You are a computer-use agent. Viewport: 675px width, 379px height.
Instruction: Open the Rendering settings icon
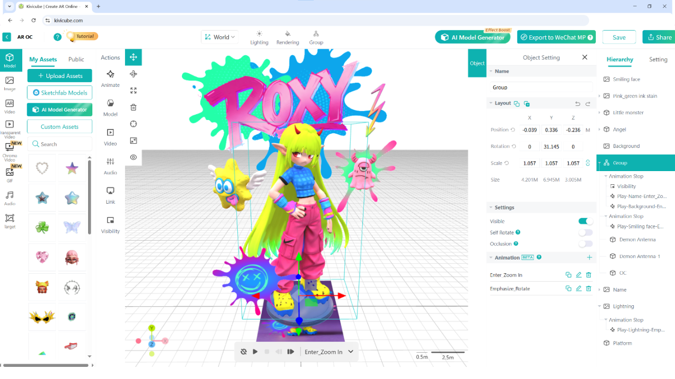pos(287,34)
